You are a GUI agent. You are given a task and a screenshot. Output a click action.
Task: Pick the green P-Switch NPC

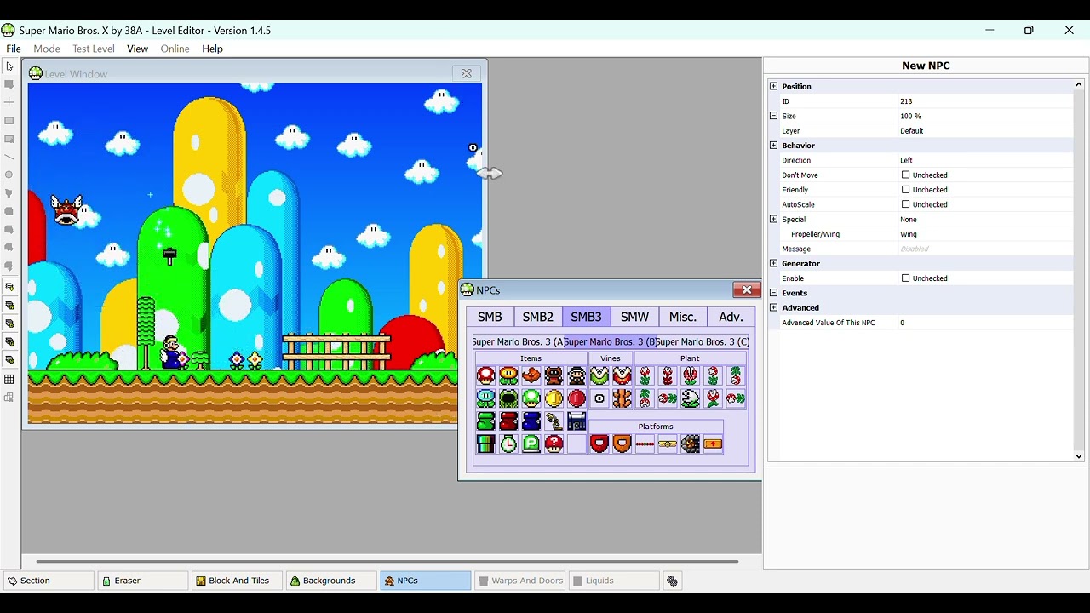click(531, 444)
